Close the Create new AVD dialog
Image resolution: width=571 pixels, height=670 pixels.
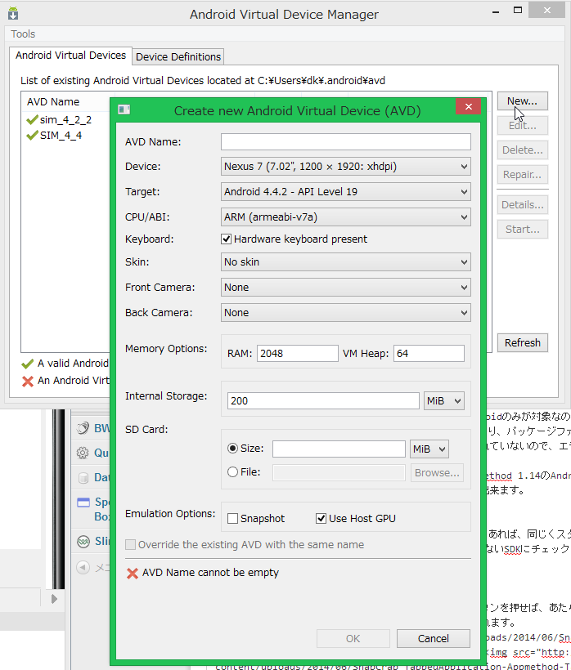467,107
